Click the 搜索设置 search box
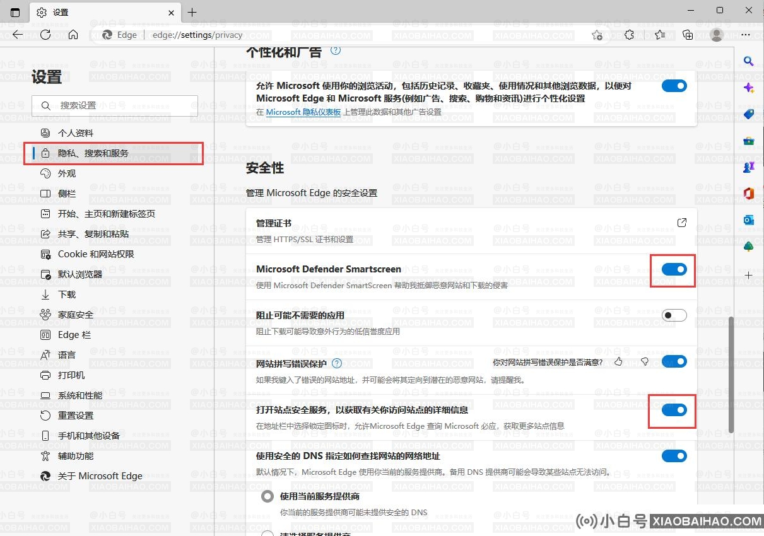Viewport: 764px width, 536px height. click(x=115, y=106)
